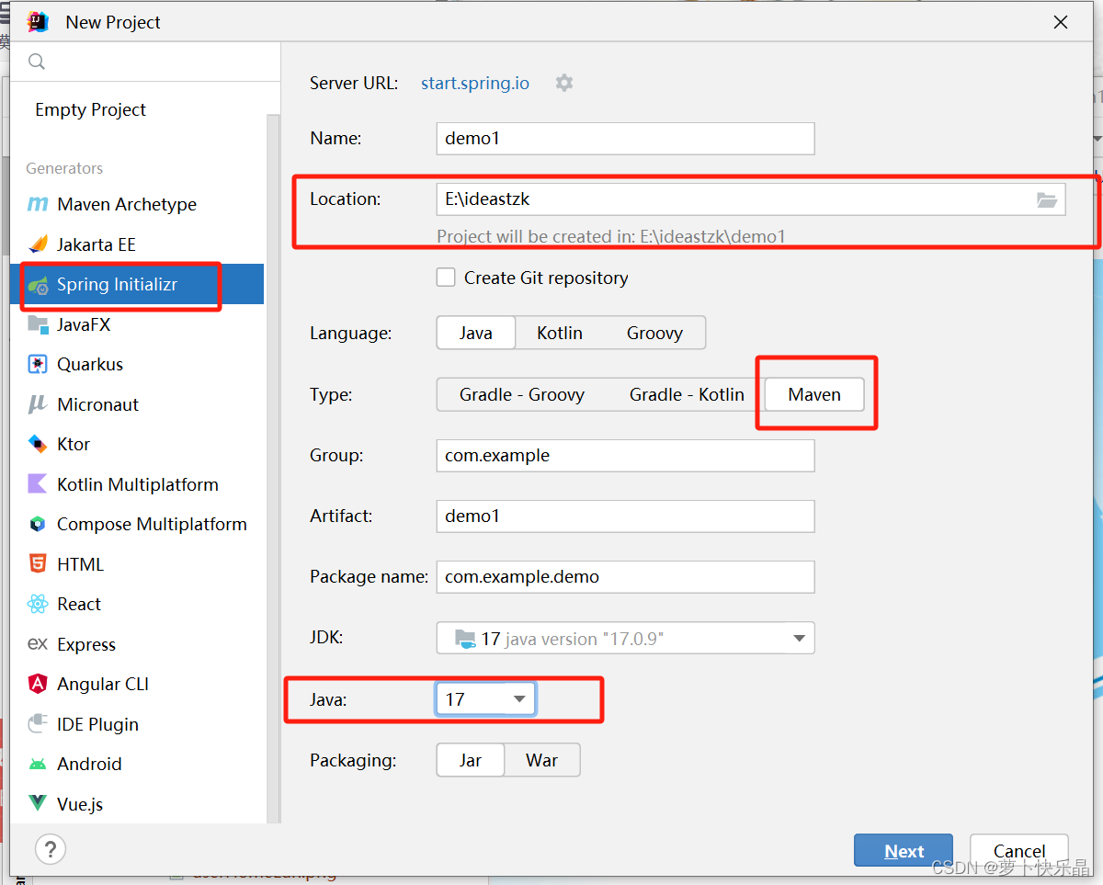Click the Micronaut generator icon

pos(38,404)
